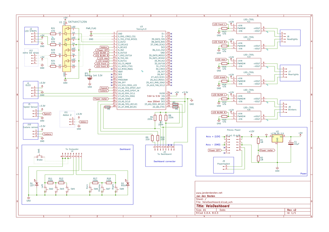Click resistor R5 100k near pin 28
329x232 pixels.
pos(107,108)
